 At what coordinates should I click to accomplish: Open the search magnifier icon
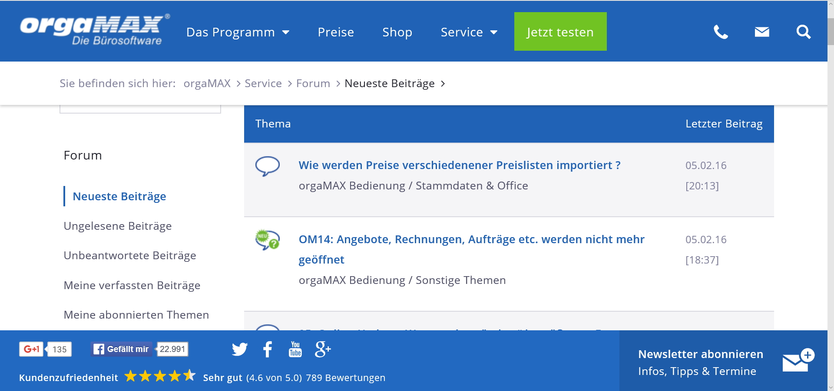coord(803,32)
